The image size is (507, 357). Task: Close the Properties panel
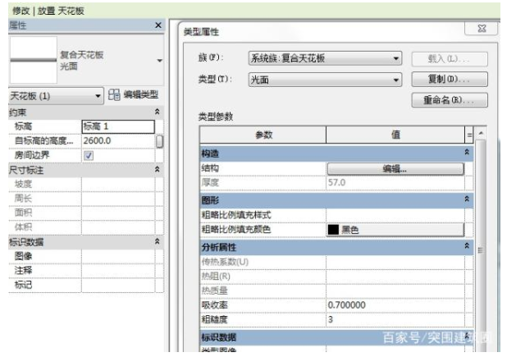[x=158, y=25]
